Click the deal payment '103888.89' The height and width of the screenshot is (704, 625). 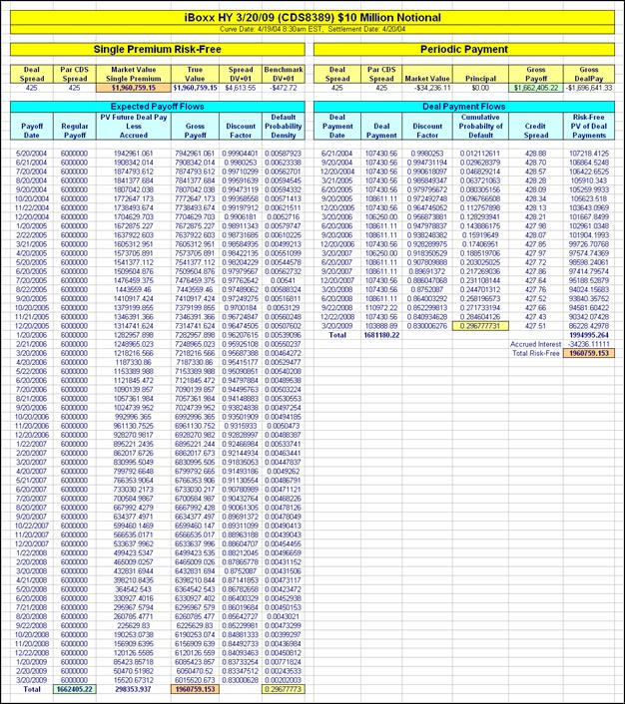point(381,326)
